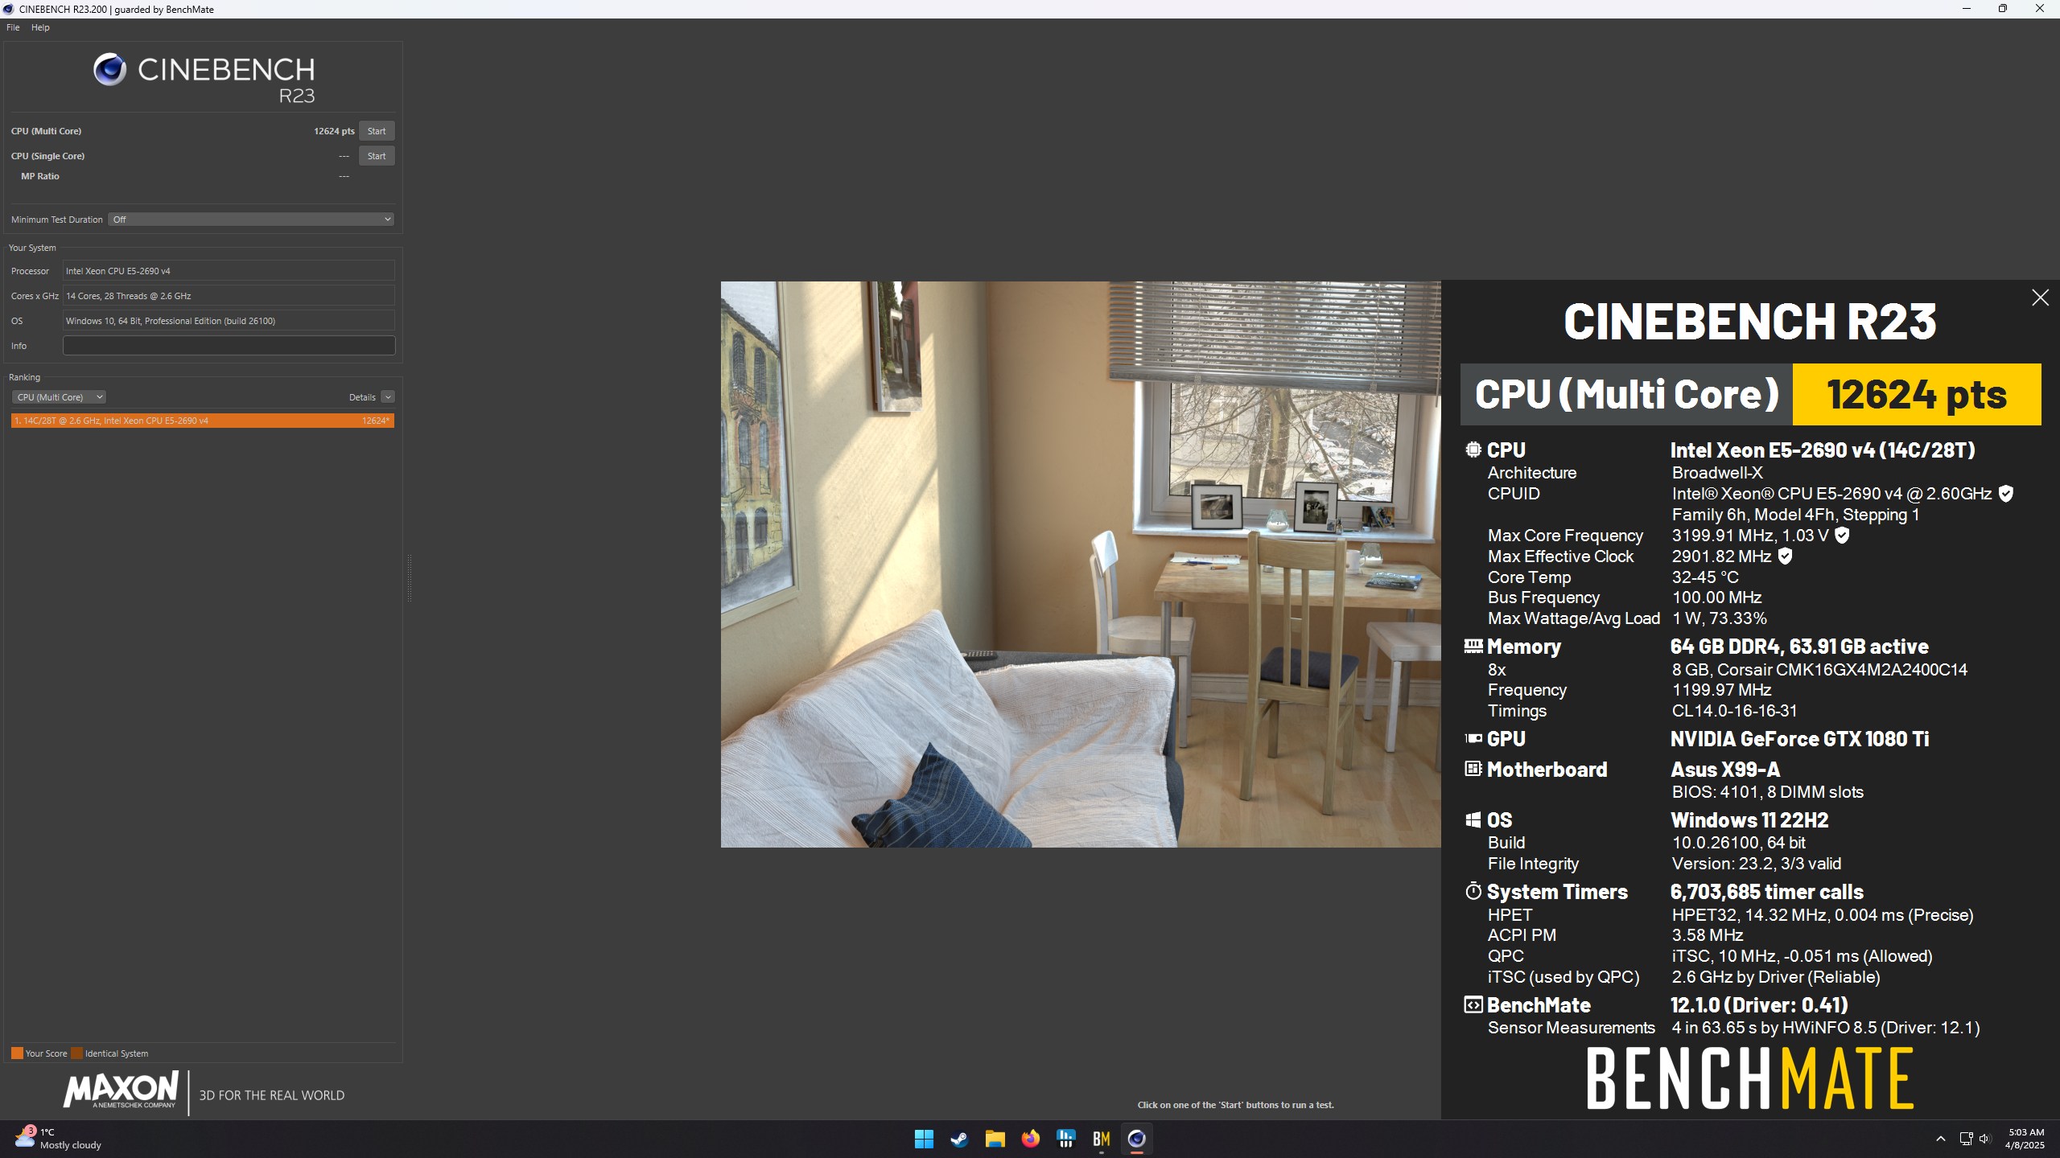Click the 12624 pts yellow score box
Screen dimensions: 2060x1158
tap(1917, 395)
